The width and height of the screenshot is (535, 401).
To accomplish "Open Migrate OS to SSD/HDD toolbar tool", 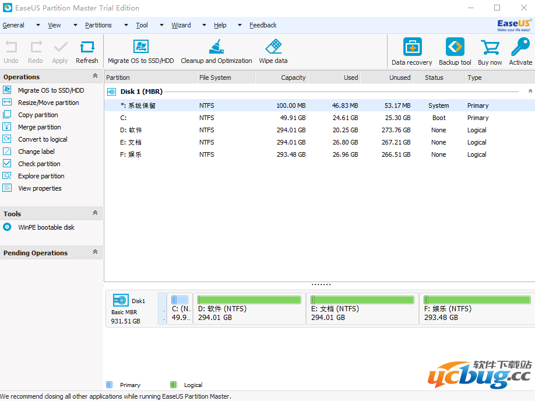I will tap(141, 52).
